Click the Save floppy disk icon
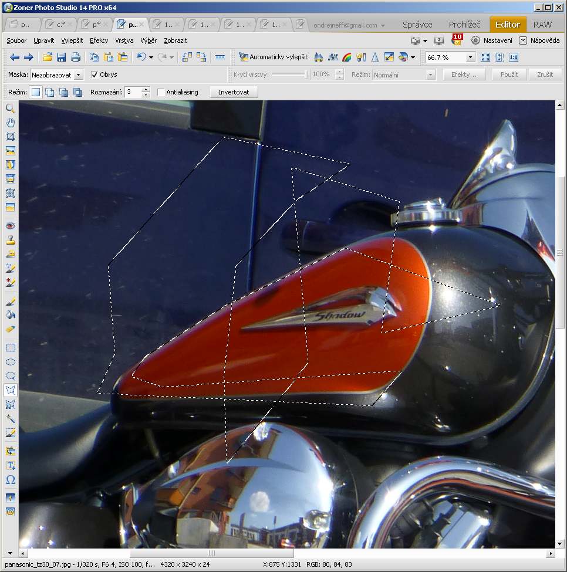 61,57
